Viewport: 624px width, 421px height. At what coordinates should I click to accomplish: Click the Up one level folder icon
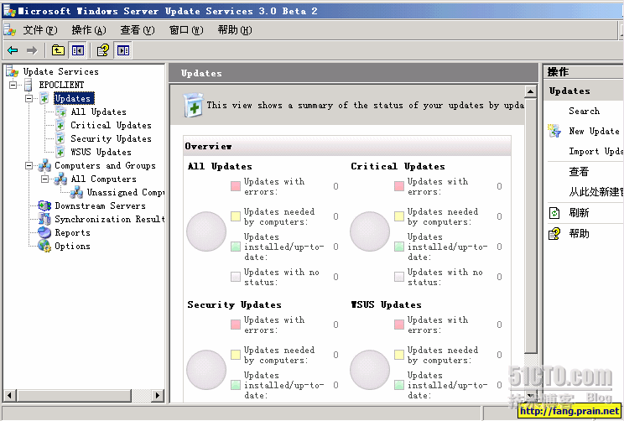58,50
